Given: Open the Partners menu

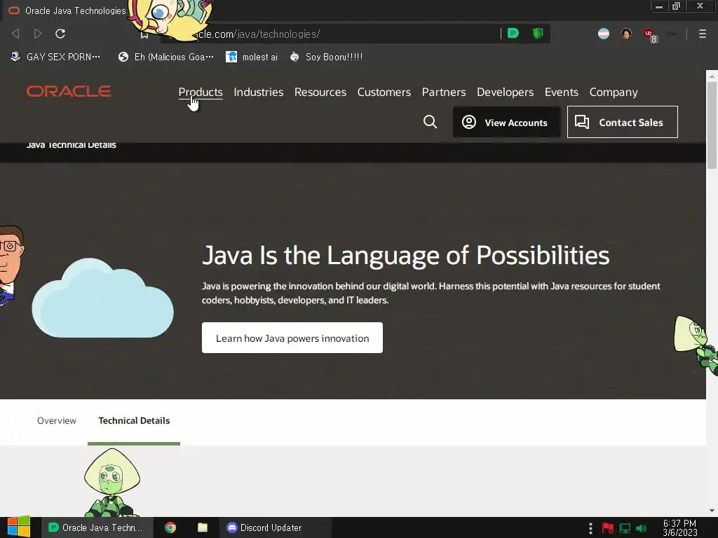Looking at the screenshot, I should click(x=444, y=92).
